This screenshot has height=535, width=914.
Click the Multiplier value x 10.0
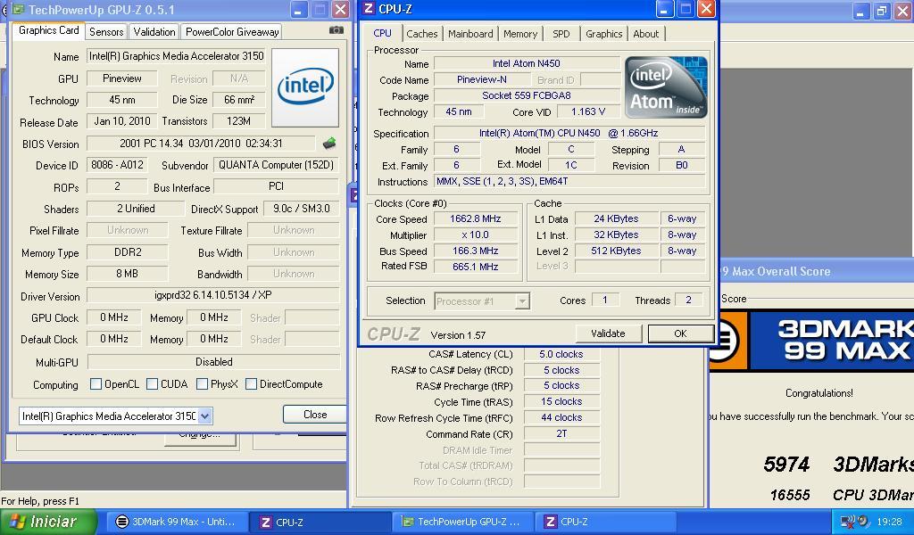(475, 235)
